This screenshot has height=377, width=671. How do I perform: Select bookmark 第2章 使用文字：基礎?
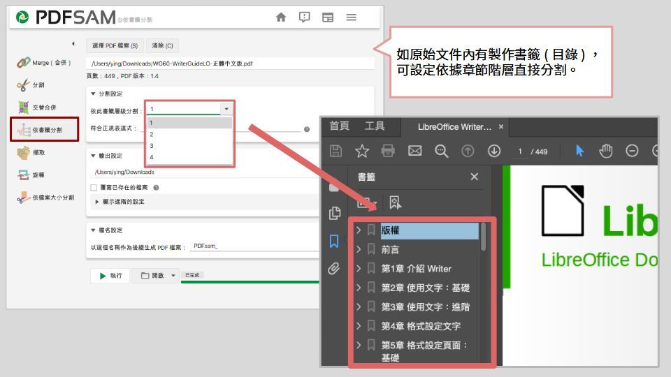(x=426, y=288)
